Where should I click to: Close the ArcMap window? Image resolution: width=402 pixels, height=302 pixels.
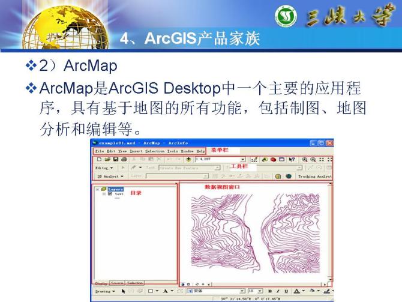[x=330, y=143]
